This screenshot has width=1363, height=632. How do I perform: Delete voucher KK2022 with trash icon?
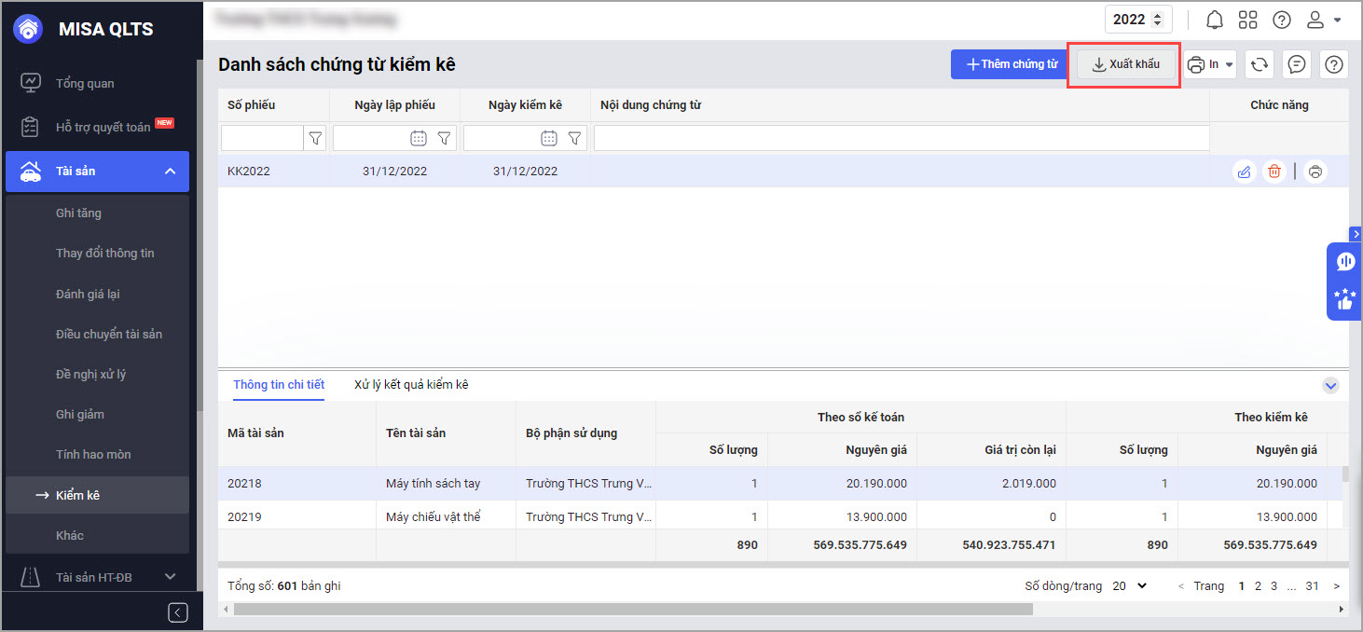(1274, 172)
